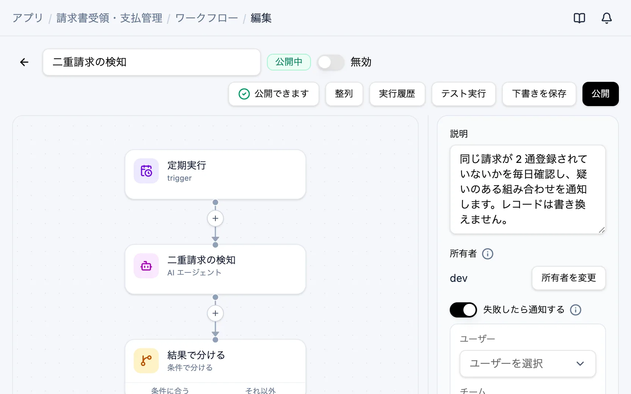Select the 二重請求の検知 AI agent node
The width and height of the screenshot is (631, 394).
(215, 269)
